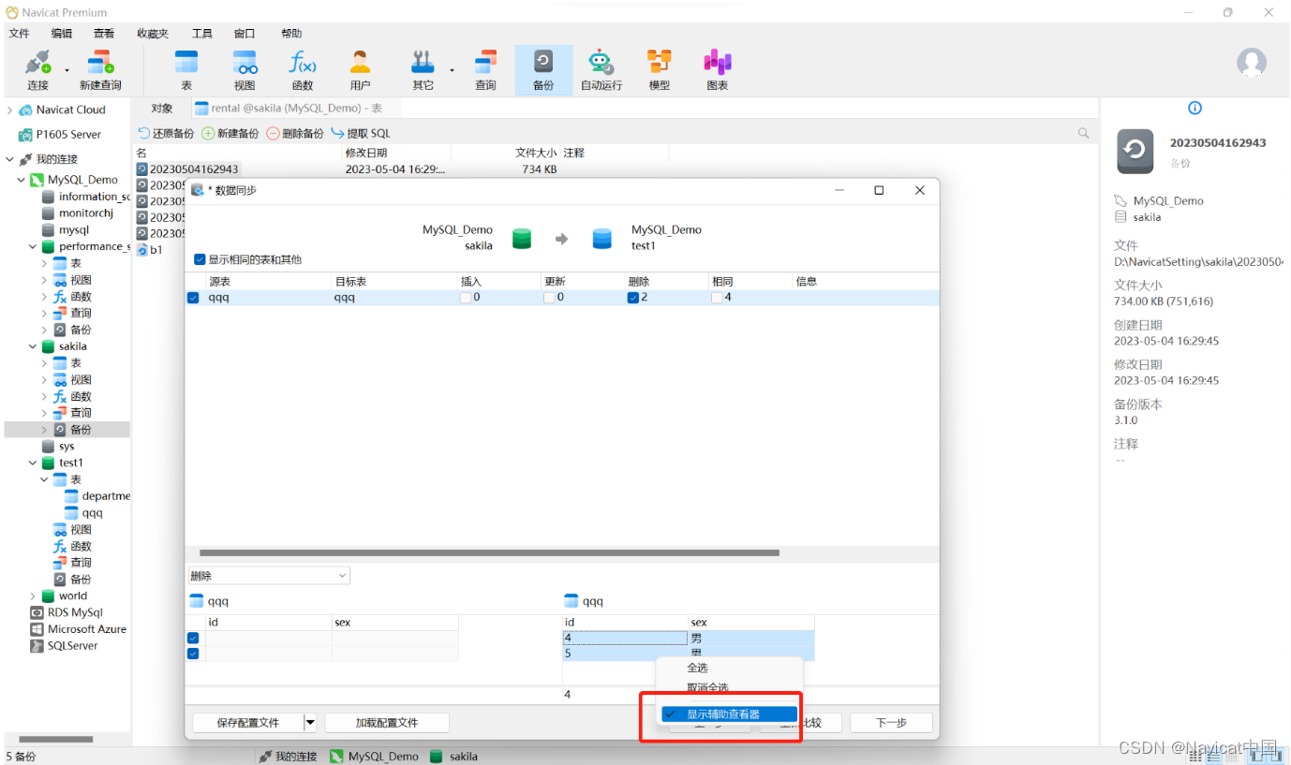Click 新建备份 new backup
The width and height of the screenshot is (1291, 765).
(x=230, y=133)
